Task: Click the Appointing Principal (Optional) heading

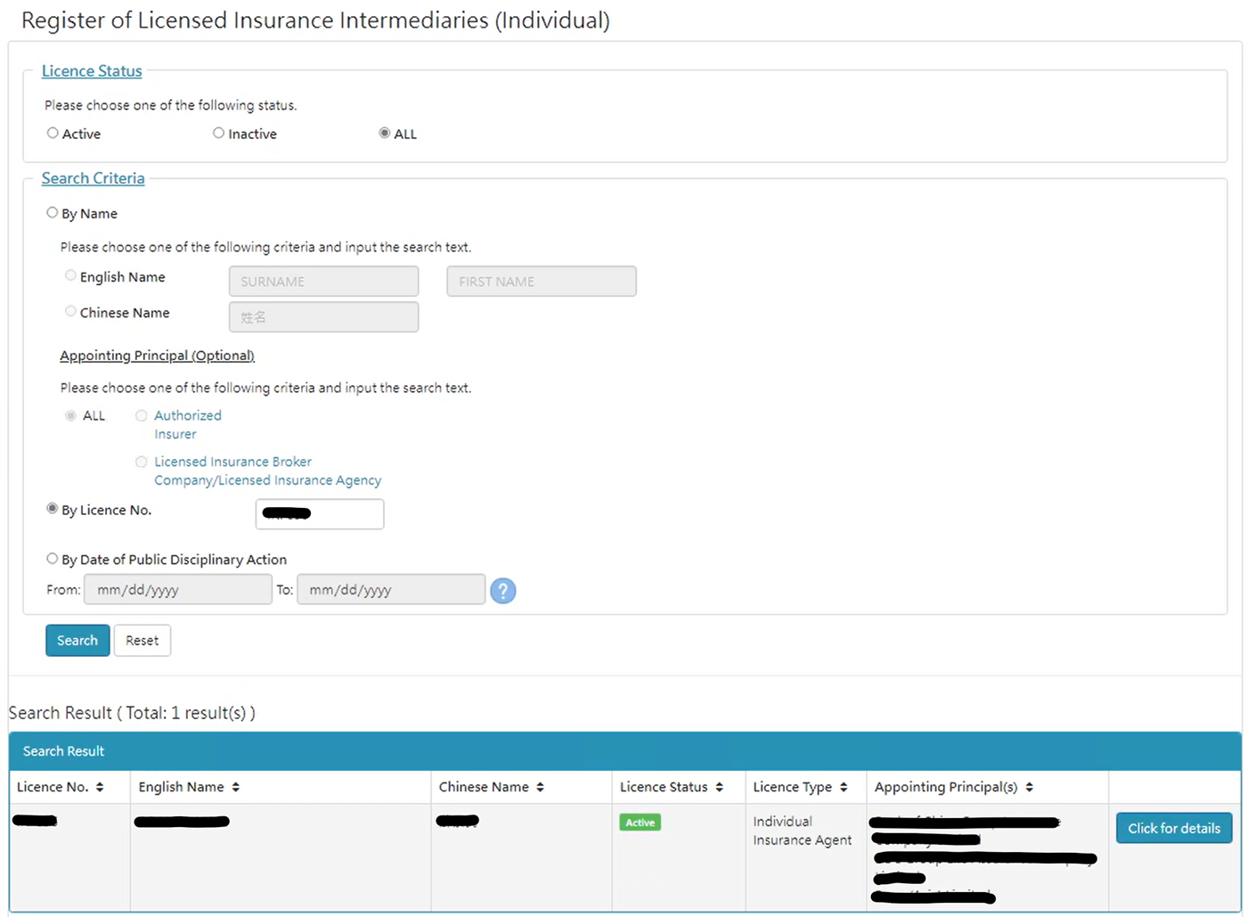Action: [157, 356]
